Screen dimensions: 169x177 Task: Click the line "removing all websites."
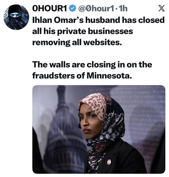click(77, 42)
